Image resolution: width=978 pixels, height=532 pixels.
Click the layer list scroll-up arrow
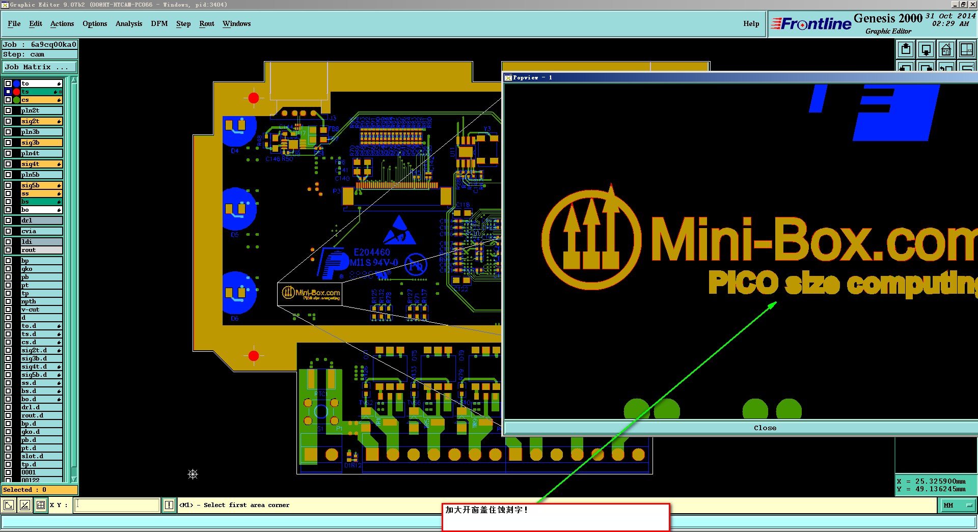[74, 80]
